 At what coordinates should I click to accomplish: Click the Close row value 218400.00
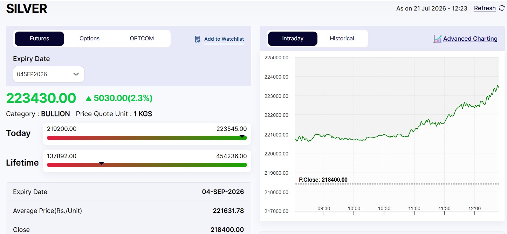pyautogui.click(x=227, y=230)
